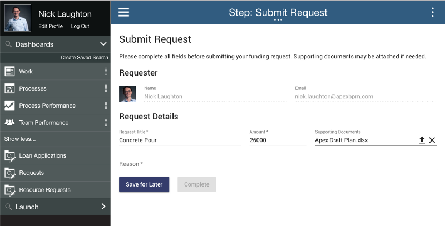Click the Processes sidebar icon
Screen dimensions: 445x226
9,88
